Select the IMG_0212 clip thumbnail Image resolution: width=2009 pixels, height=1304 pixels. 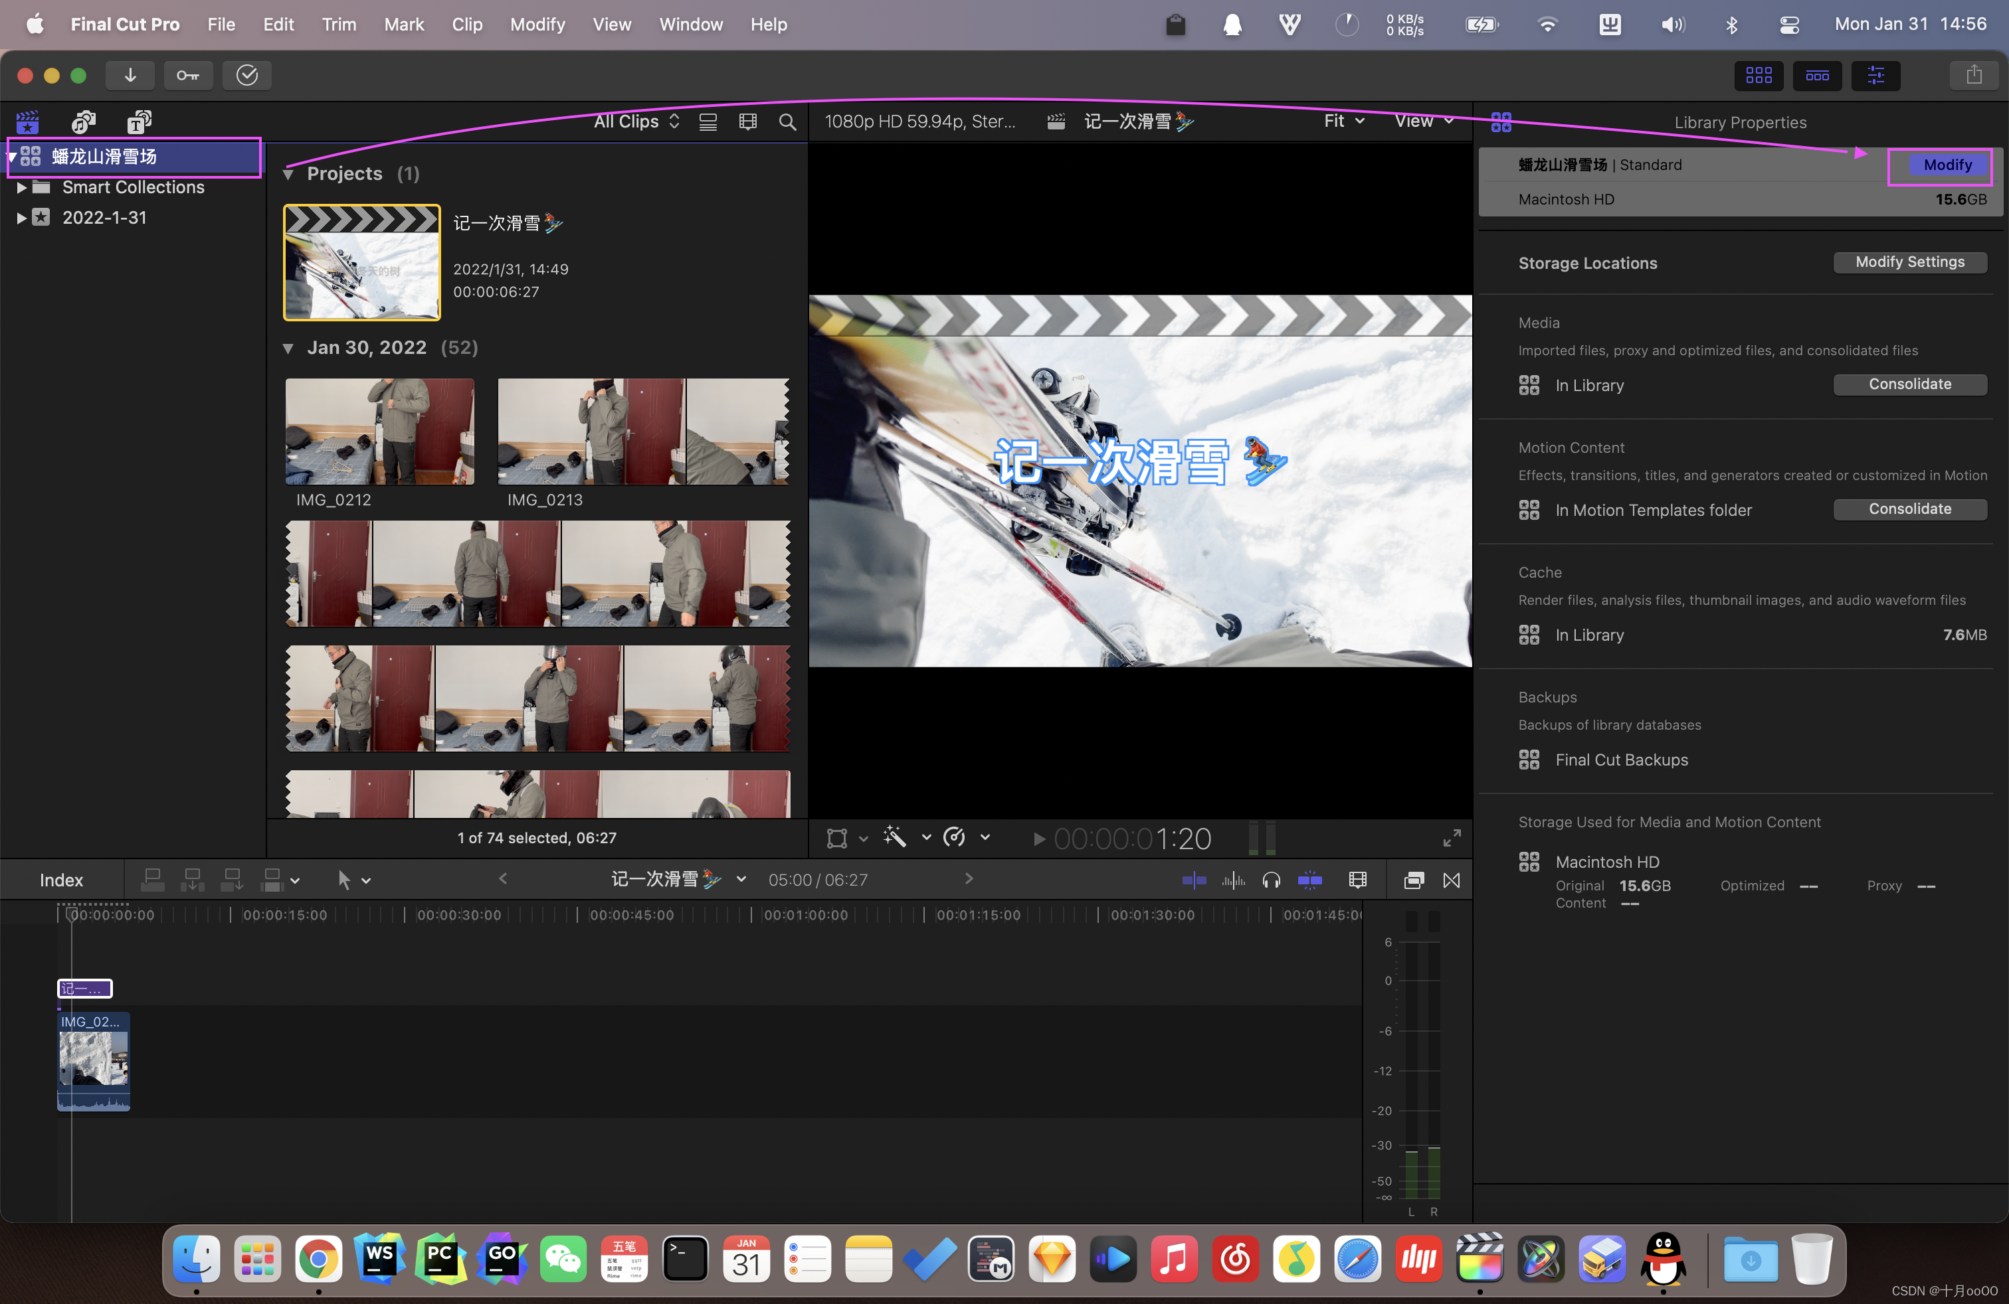(379, 431)
